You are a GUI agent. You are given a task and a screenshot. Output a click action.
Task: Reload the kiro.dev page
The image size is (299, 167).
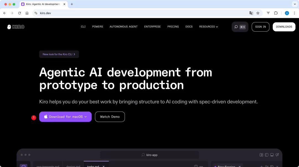point(19,13)
